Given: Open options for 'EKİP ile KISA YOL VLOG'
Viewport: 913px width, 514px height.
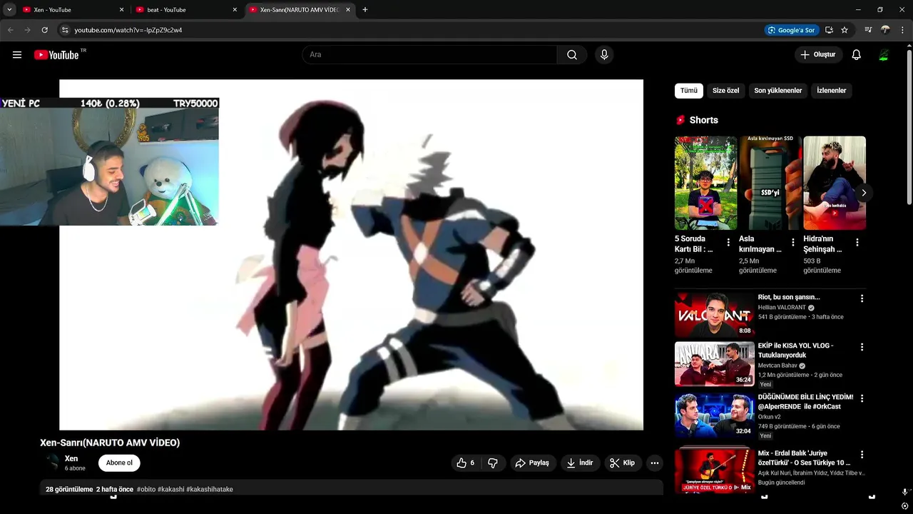Looking at the screenshot, I should (862, 347).
